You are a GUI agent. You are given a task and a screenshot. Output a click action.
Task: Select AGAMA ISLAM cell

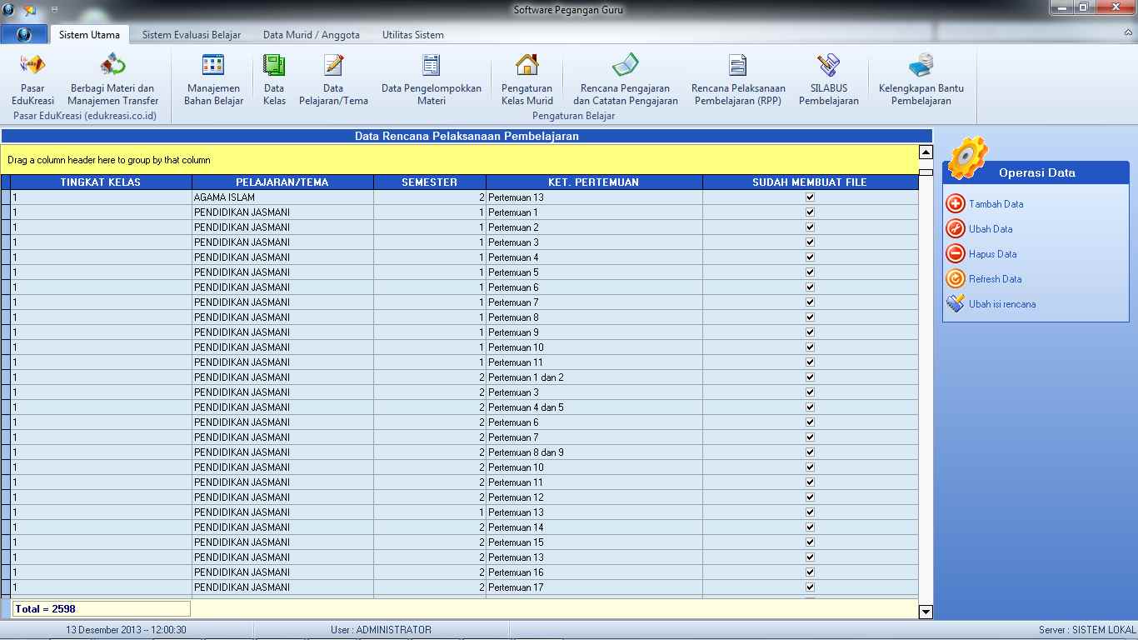coord(282,197)
